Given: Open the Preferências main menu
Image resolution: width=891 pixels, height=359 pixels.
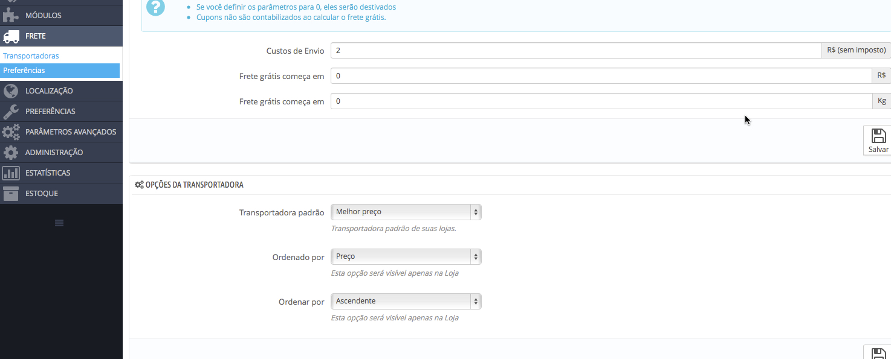Looking at the screenshot, I should [61, 112].
